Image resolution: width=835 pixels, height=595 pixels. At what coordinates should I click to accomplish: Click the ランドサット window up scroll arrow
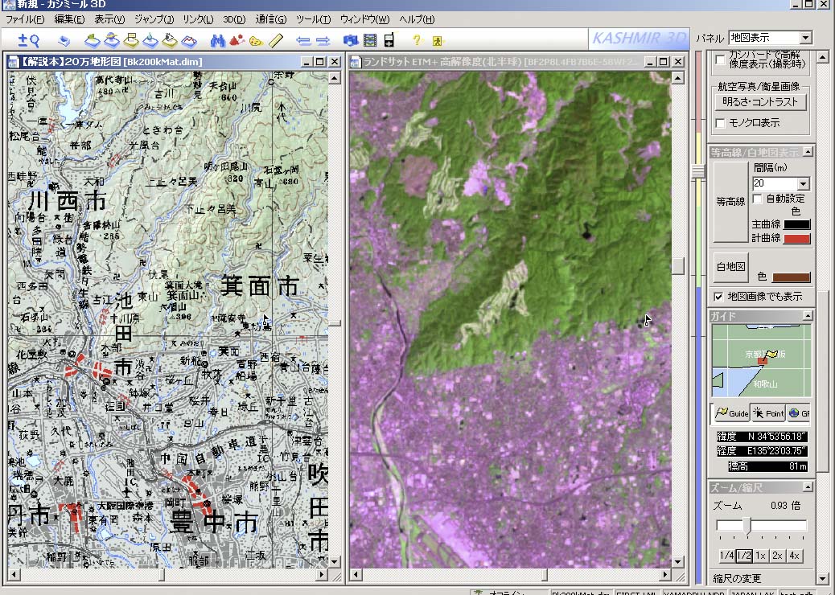point(678,78)
